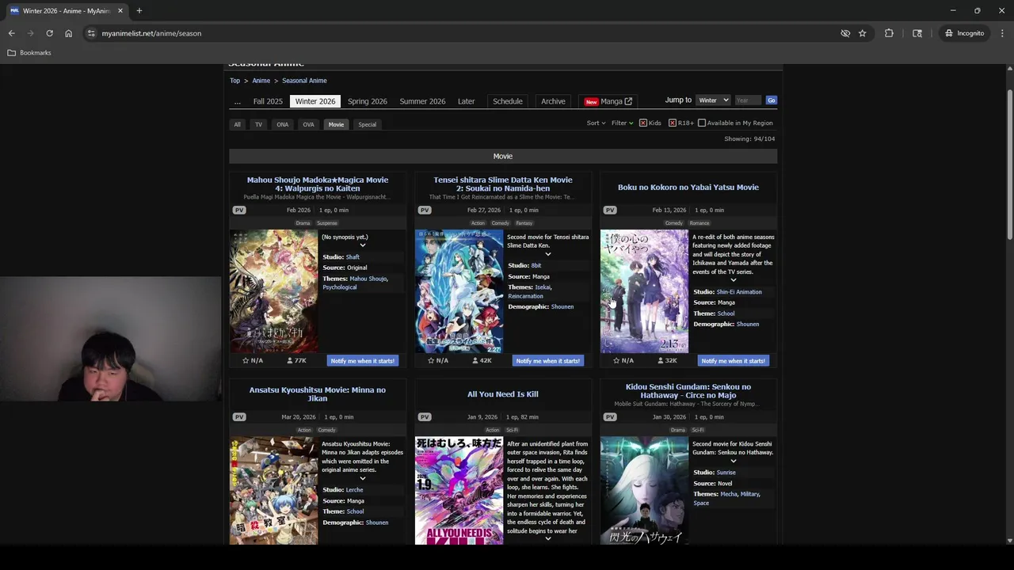Open All You Need Is Kill poster thumbnail
The height and width of the screenshot is (570, 1014).
pos(459,490)
